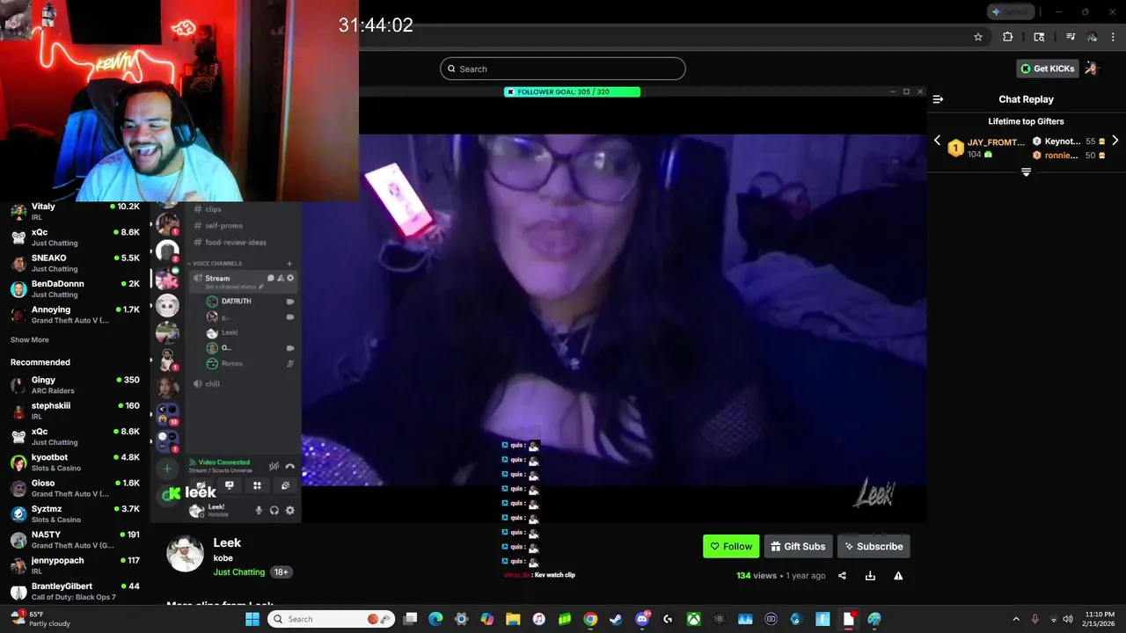This screenshot has height=633, width=1126.
Task: Bookmark this page with the star icon
Action: [977, 37]
